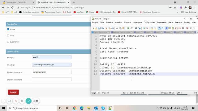198x111 pixels.
Task: Toggle the recorder camera button
Action: [9, 101]
